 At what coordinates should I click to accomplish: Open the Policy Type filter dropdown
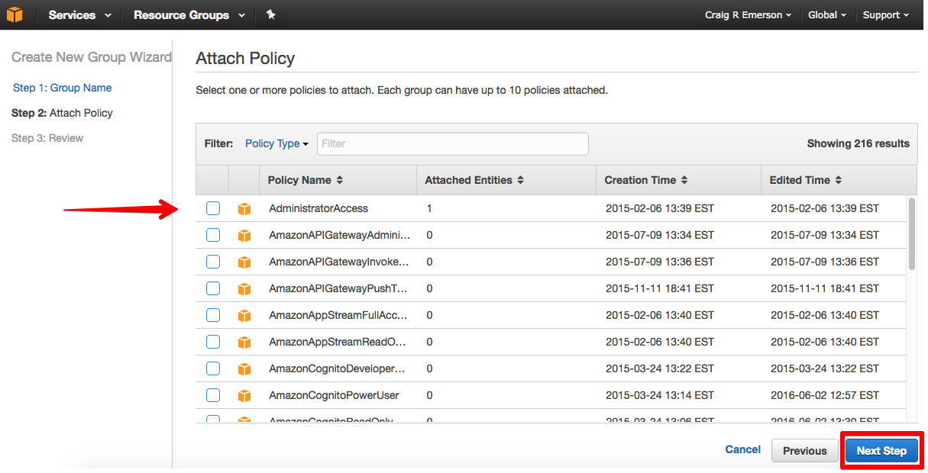(x=276, y=143)
